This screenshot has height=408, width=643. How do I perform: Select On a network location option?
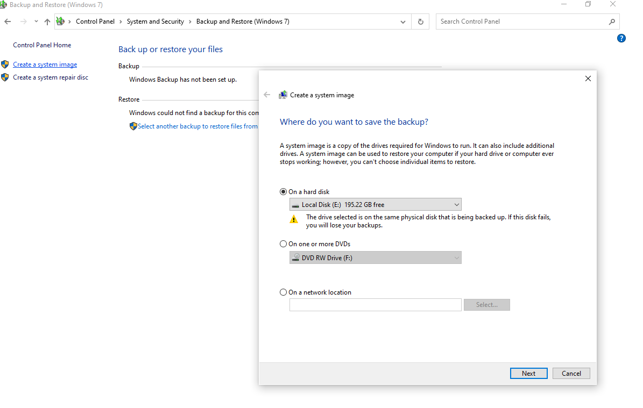pyautogui.click(x=283, y=292)
